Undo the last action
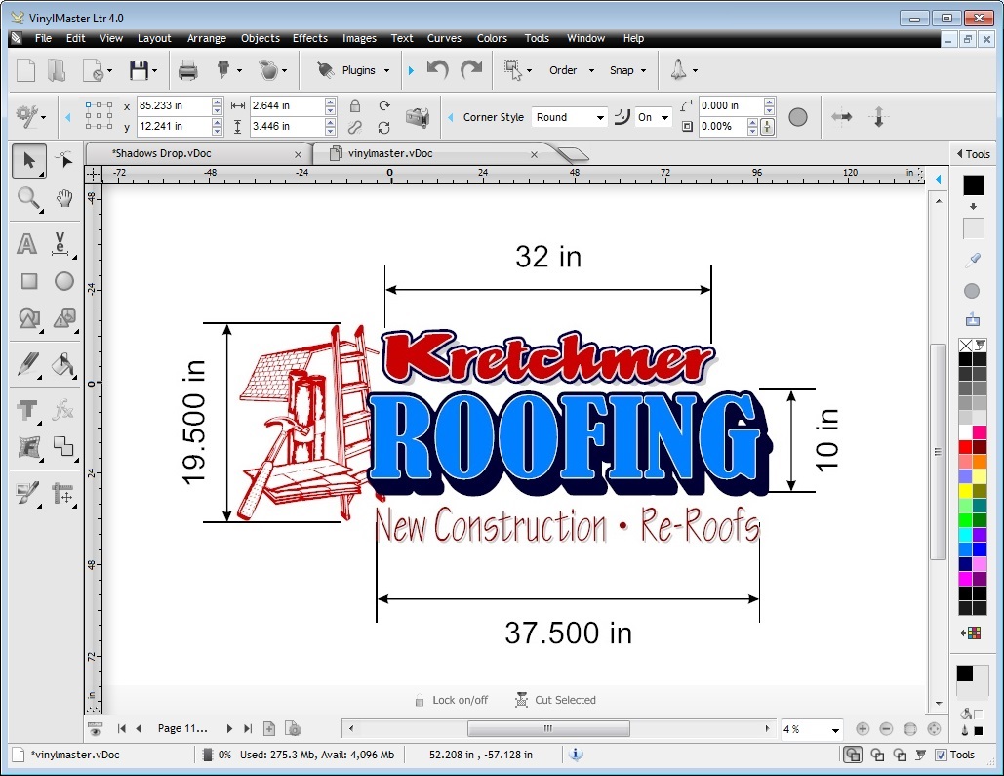 click(438, 69)
